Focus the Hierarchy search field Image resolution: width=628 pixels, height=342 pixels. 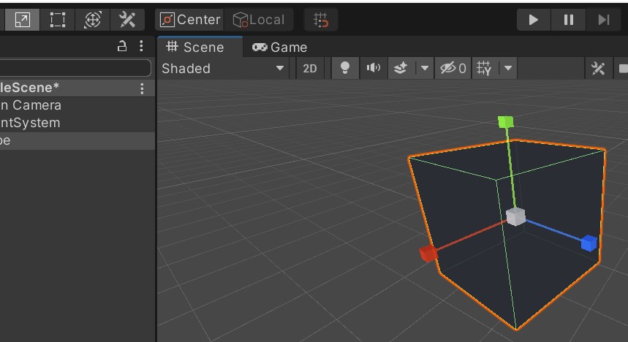[x=75, y=68]
